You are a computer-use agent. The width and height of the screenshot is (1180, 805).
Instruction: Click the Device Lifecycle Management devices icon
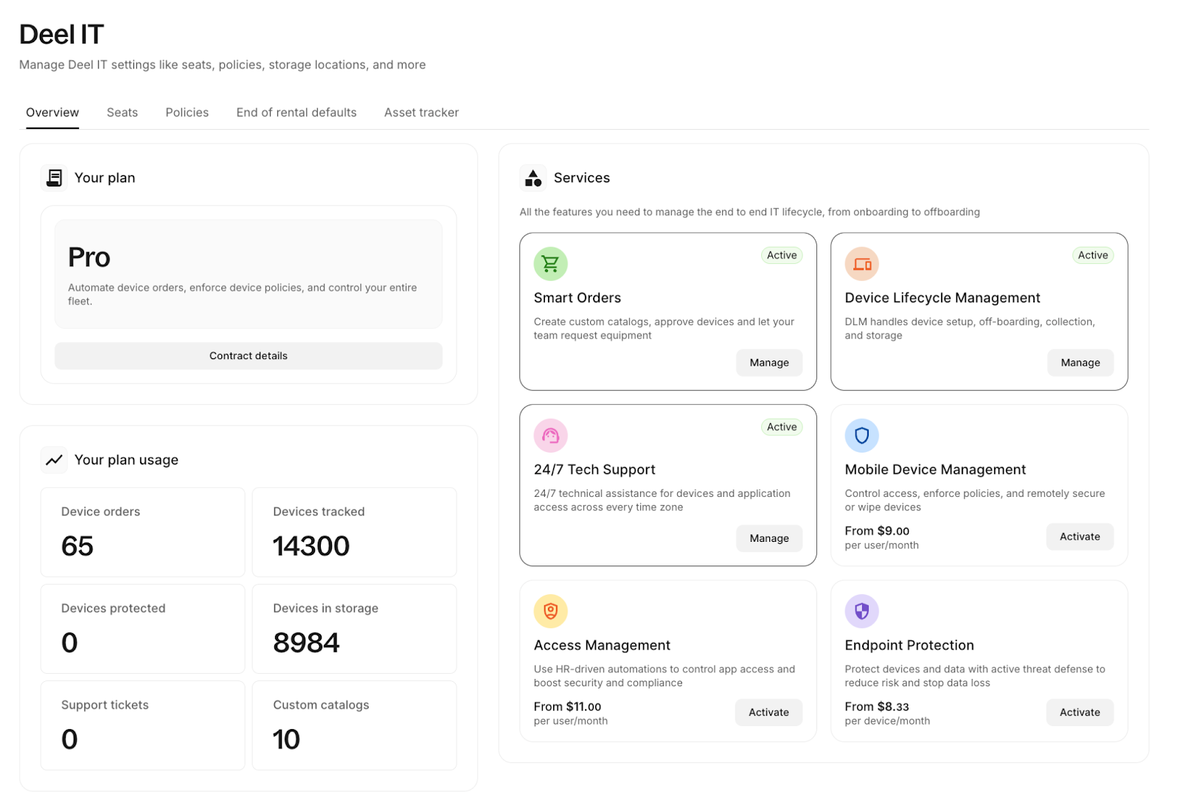click(861, 264)
